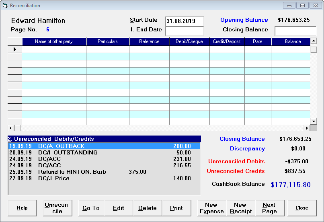324x222 pixels.
Task: Click the Reconciliation window title icon
Action: point(5,6)
